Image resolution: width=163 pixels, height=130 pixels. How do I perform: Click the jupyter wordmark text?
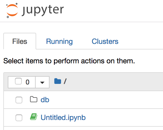click(x=43, y=10)
